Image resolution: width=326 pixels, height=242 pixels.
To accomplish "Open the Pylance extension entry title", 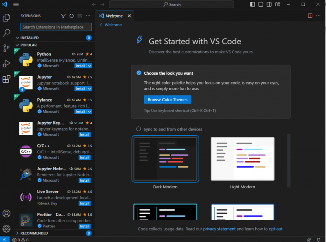I will coord(45,100).
